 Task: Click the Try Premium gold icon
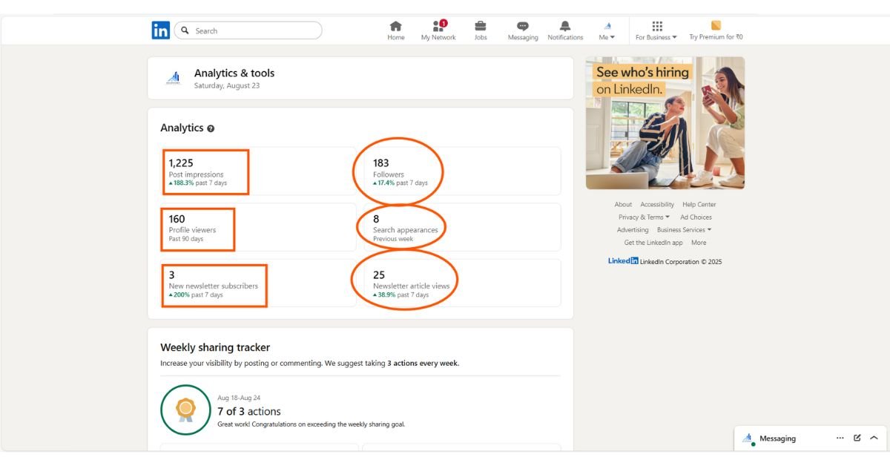coord(716,26)
